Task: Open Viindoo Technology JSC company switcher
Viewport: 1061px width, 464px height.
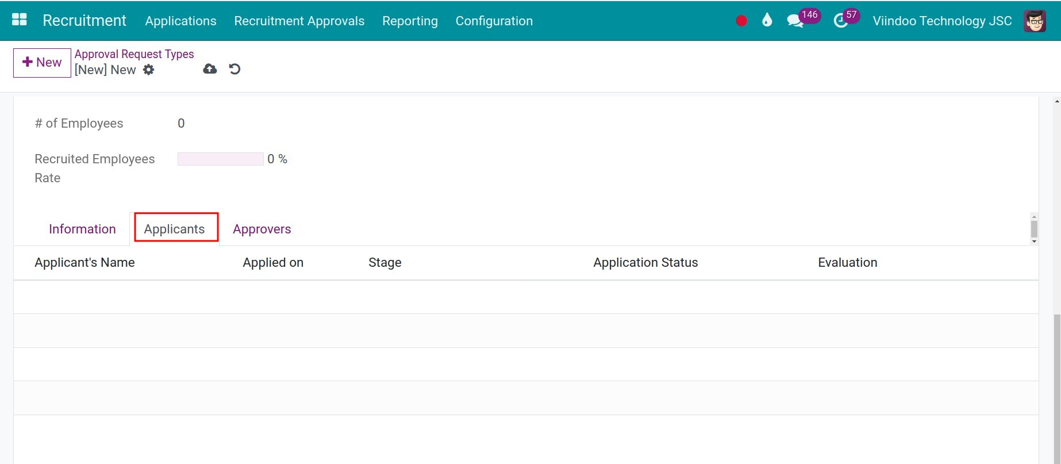Action: 942,21
